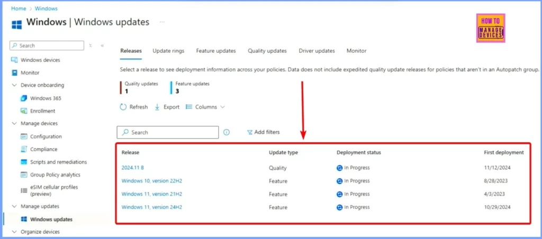
Task: Collapse the sidebar with the double-chevron icon
Action: click(x=102, y=45)
